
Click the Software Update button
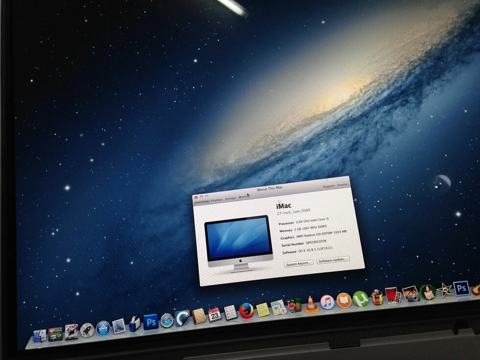click(x=333, y=260)
